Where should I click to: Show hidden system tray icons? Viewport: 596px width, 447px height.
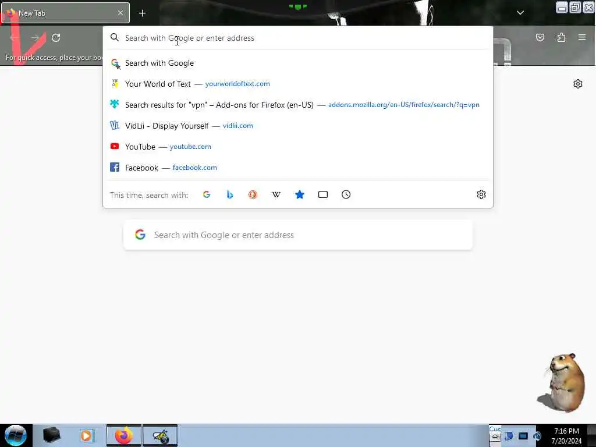coord(495,437)
